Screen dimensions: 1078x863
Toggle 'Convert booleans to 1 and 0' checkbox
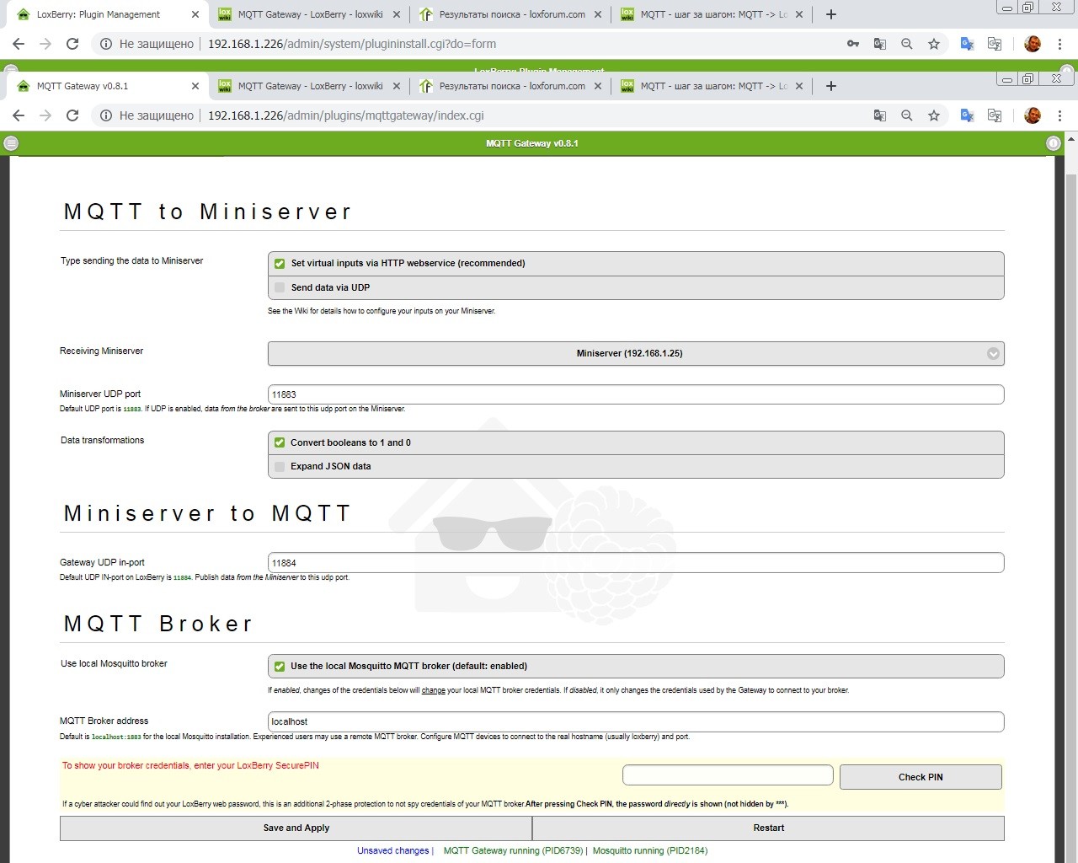280,442
